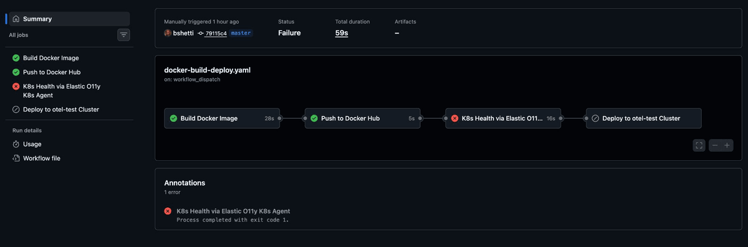Click green check icon for sidebar Push to Docker Hub
748x247 pixels.
click(16, 72)
